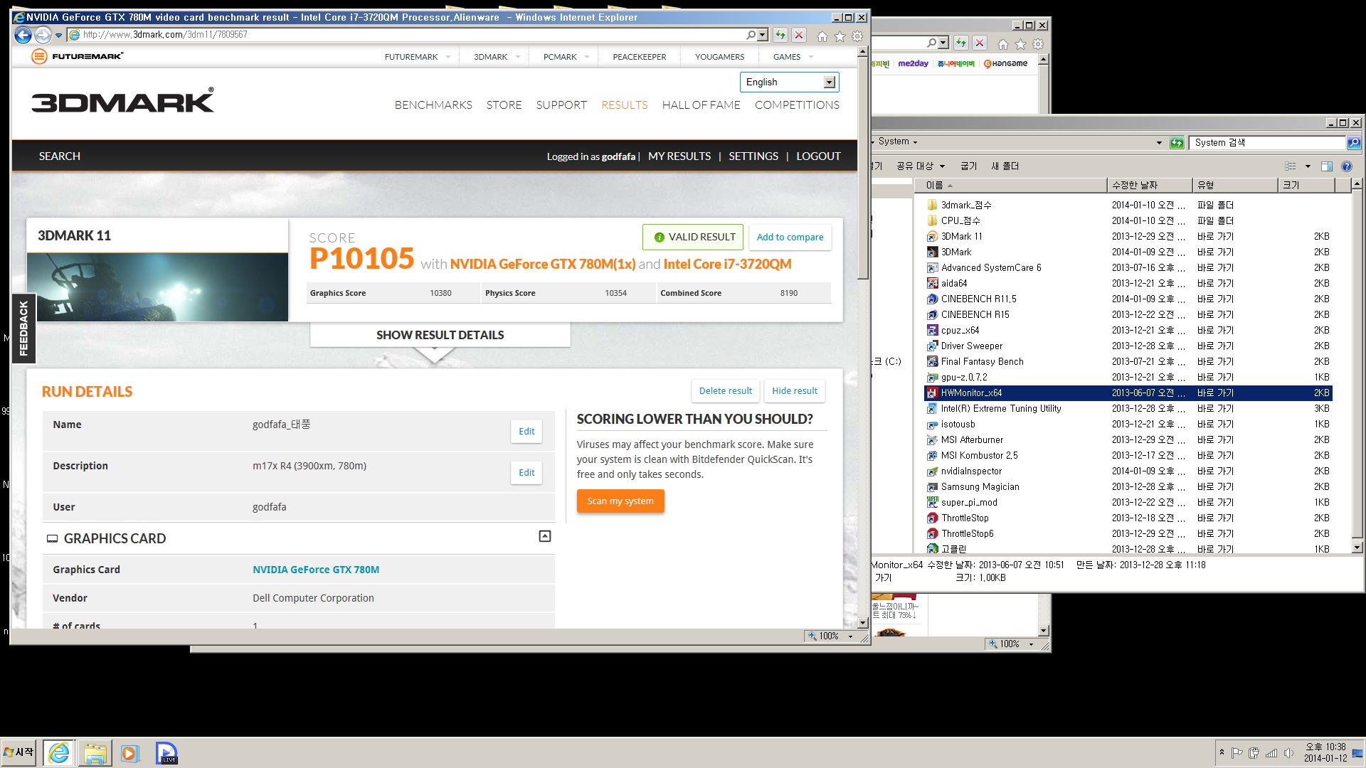This screenshot has height=768, width=1366.
Task: Open favorites star in front IE window
Action: 840,36
